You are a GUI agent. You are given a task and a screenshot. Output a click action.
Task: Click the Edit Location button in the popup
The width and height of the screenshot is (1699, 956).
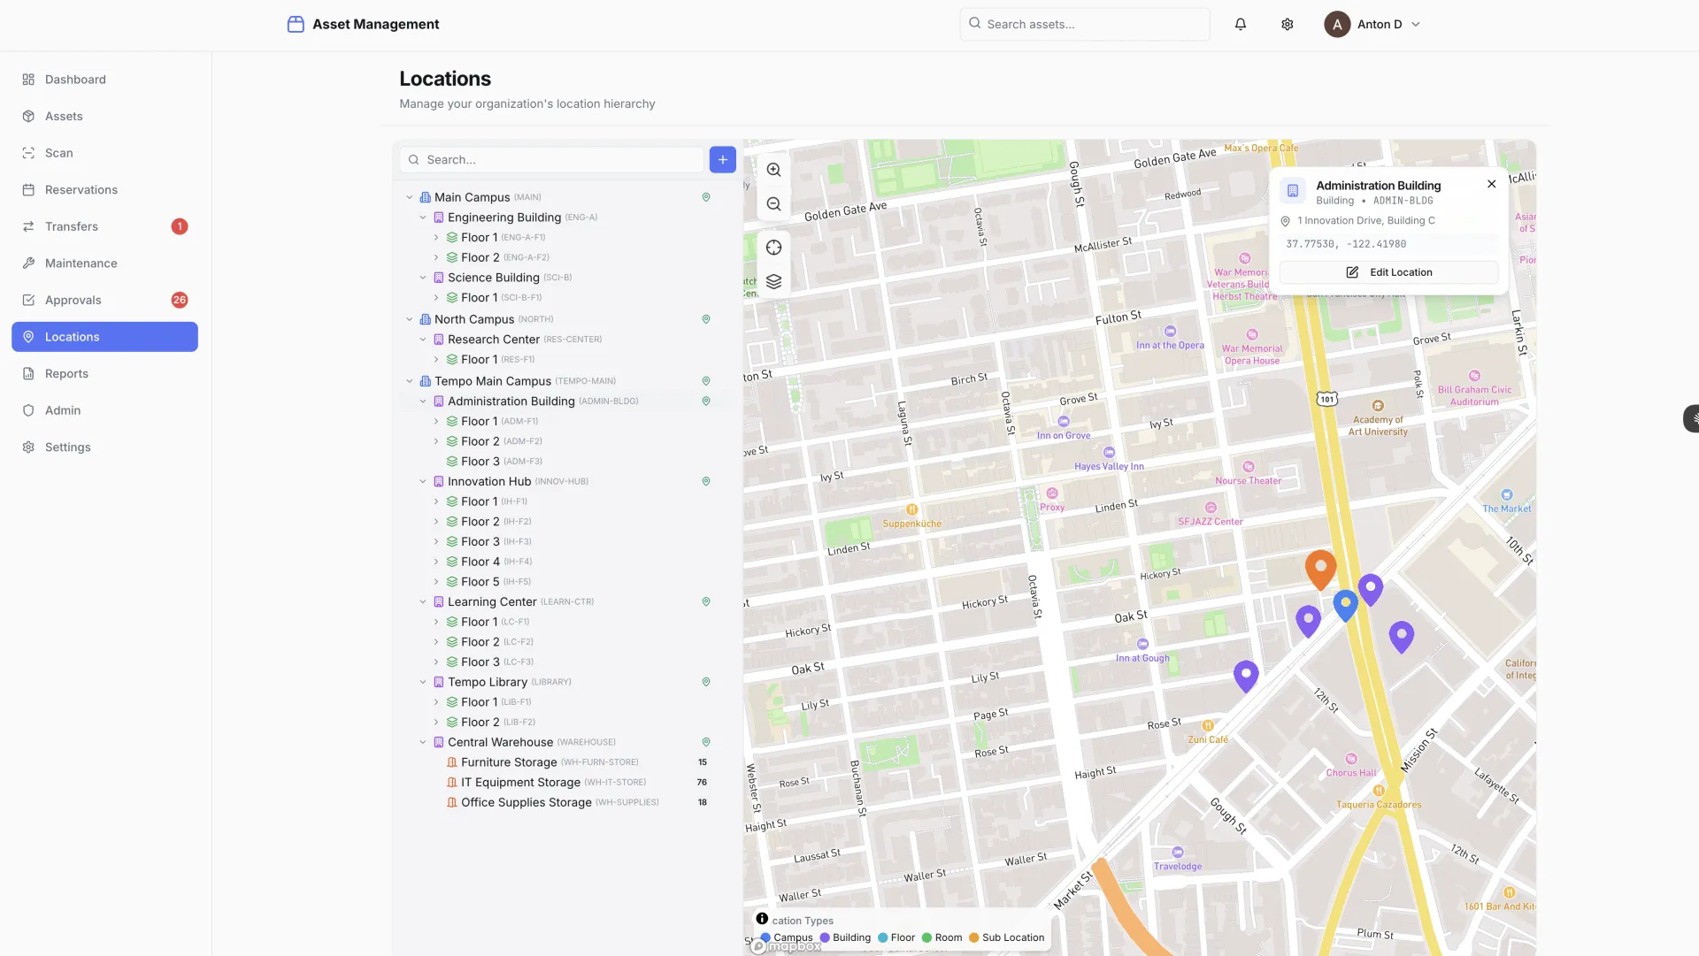tap(1388, 272)
